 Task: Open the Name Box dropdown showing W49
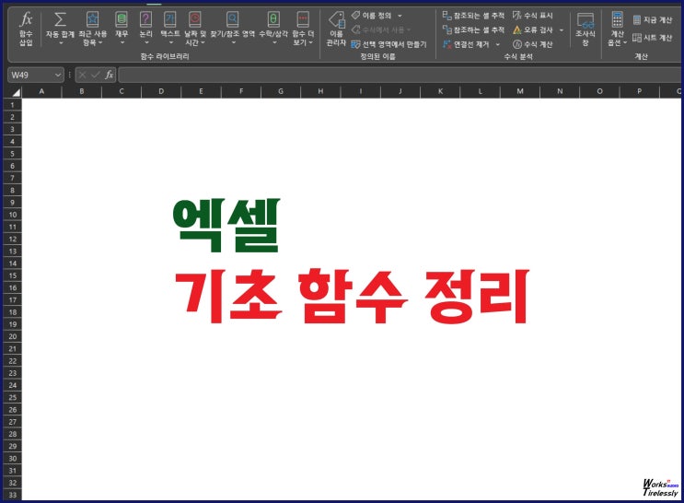coord(58,76)
